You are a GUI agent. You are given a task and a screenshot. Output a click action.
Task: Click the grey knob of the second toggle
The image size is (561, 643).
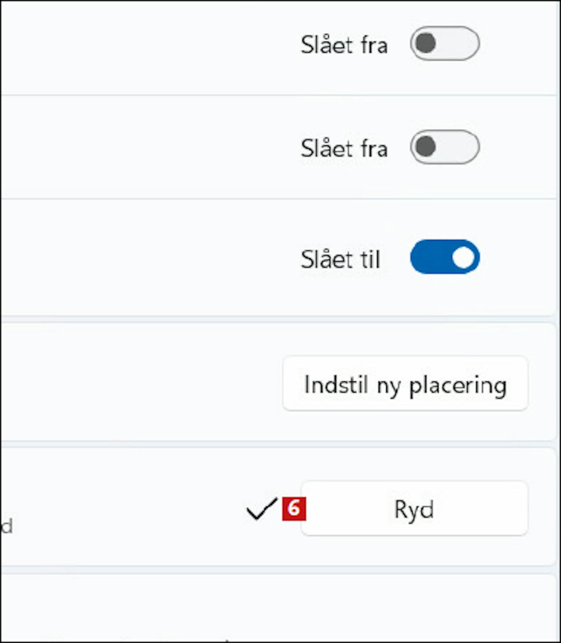pyautogui.click(x=426, y=147)
